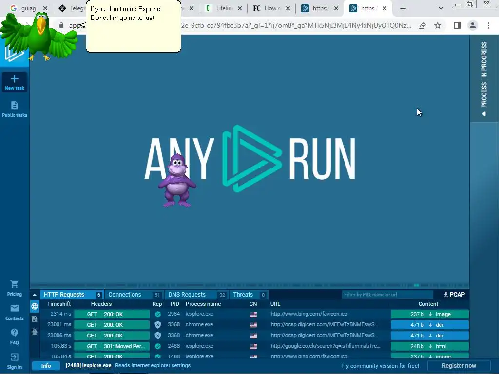Download content arrow for 237 b image
Viewport: 499px width, 374px height.
pos(430,314)
